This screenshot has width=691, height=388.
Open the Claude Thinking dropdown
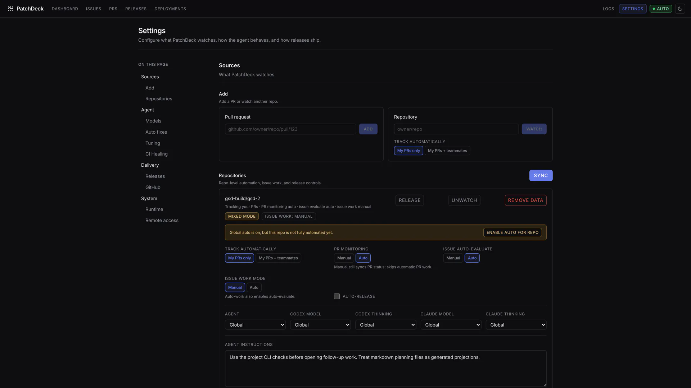(516, 325)
